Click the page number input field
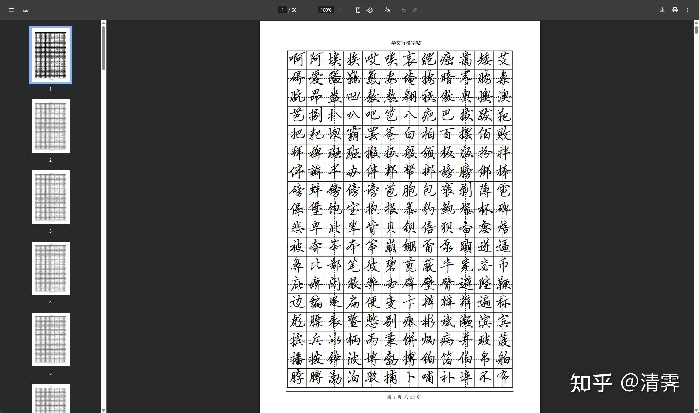 pyautogui.click(x=283, y=10)
